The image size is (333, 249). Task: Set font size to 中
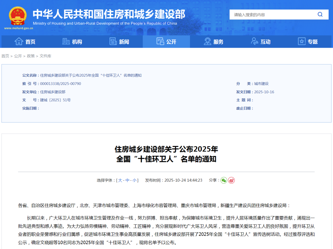(127, 180)
